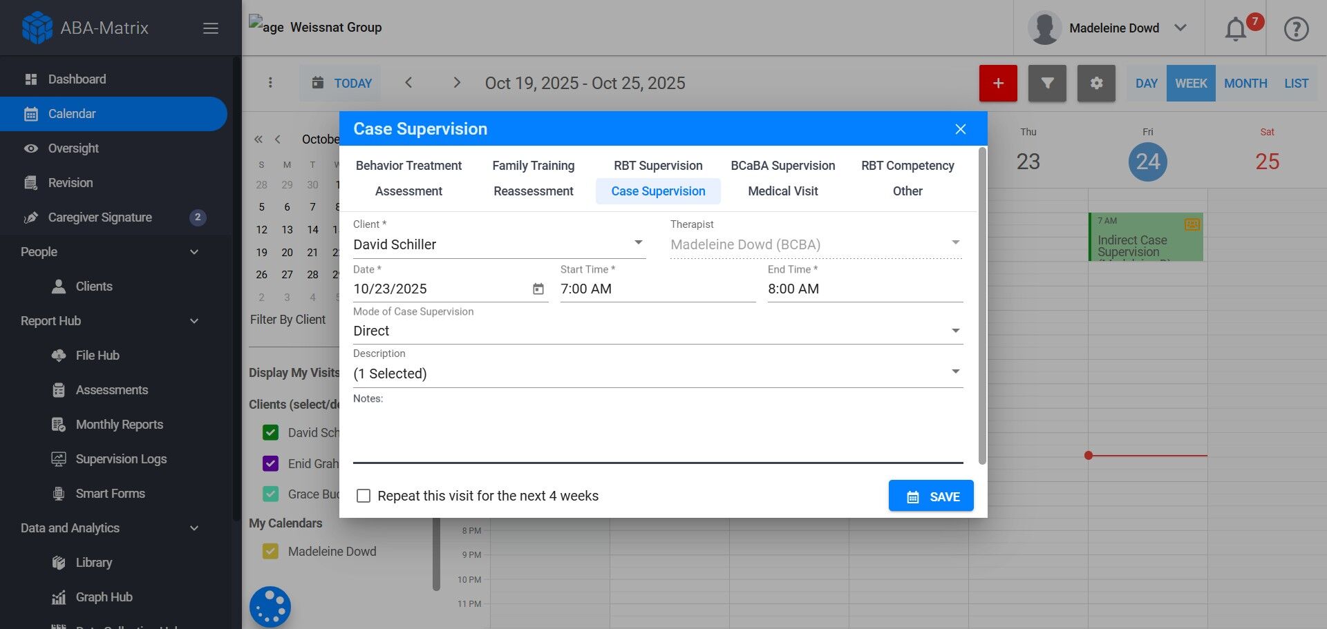Click the SAVE button
1327x629 pixels.
[x=930, y=496]
